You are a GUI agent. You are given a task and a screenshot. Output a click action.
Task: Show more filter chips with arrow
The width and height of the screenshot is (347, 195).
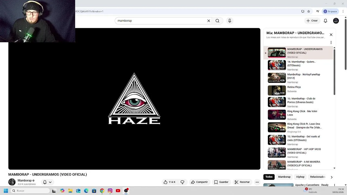pyautogui.click(x=331, y=177)
